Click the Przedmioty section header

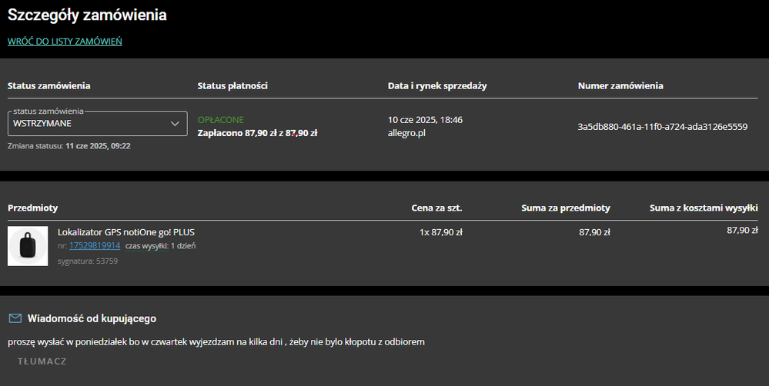[x=33, y=208]
